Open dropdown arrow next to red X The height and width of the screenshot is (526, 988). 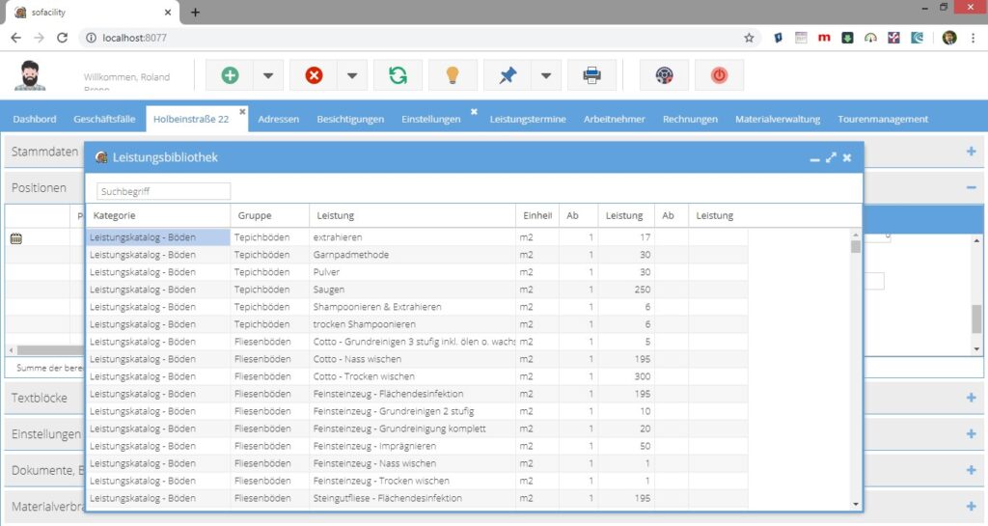point(352,75)
